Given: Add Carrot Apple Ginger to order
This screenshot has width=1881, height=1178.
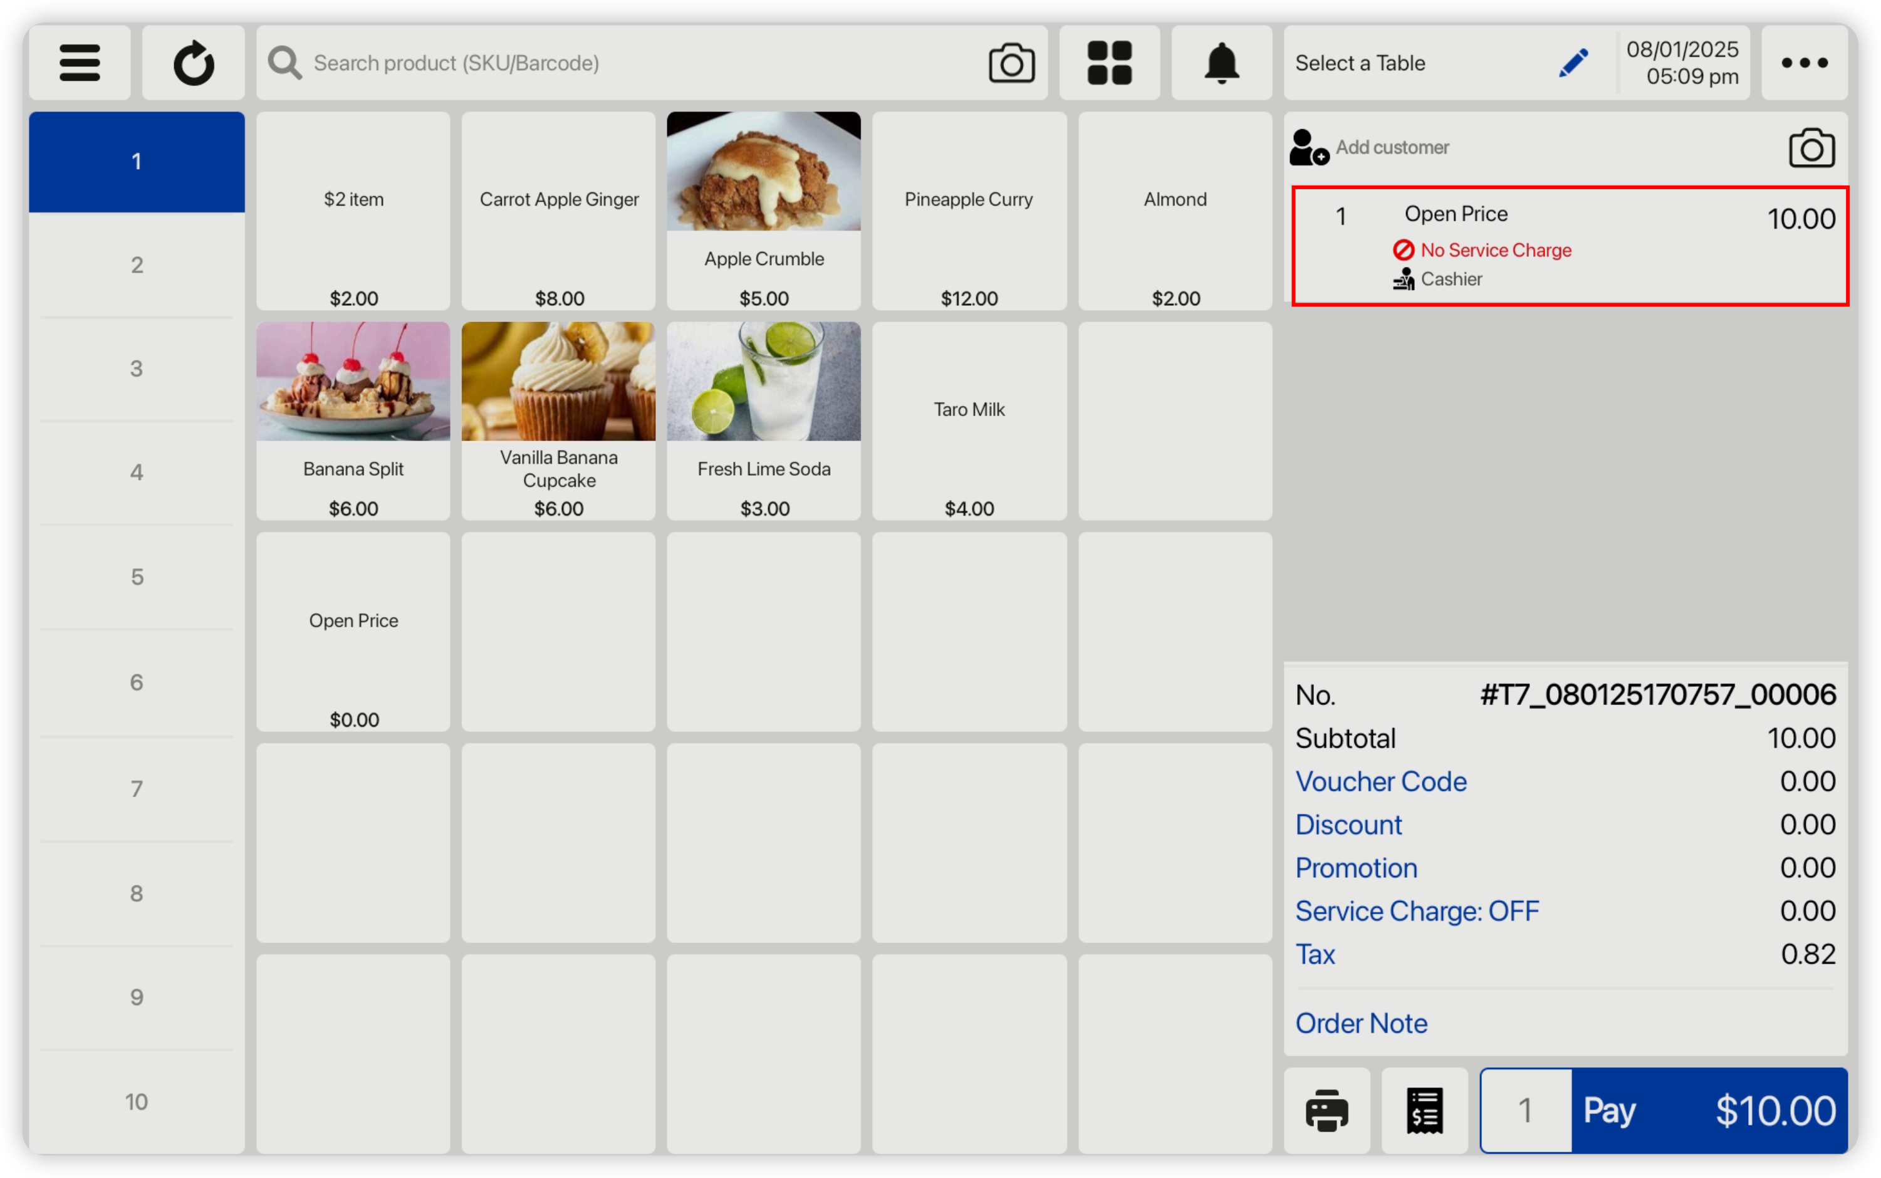Looking at the screenshot, I should pyautogui.click(x=558, y=211).
